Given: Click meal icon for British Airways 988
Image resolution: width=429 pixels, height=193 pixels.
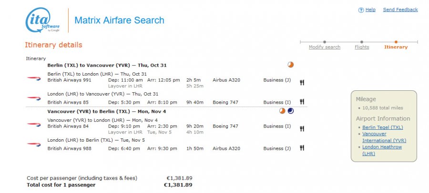Looking at the screenshot, I should point(302,148).
